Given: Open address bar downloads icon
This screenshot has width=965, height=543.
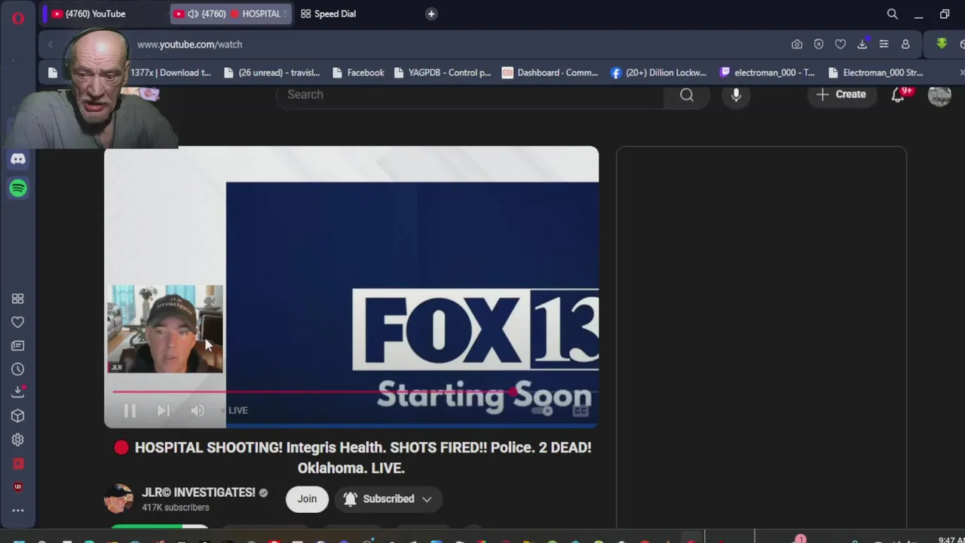Looking at the screenshot, I should tap(862, 44).
